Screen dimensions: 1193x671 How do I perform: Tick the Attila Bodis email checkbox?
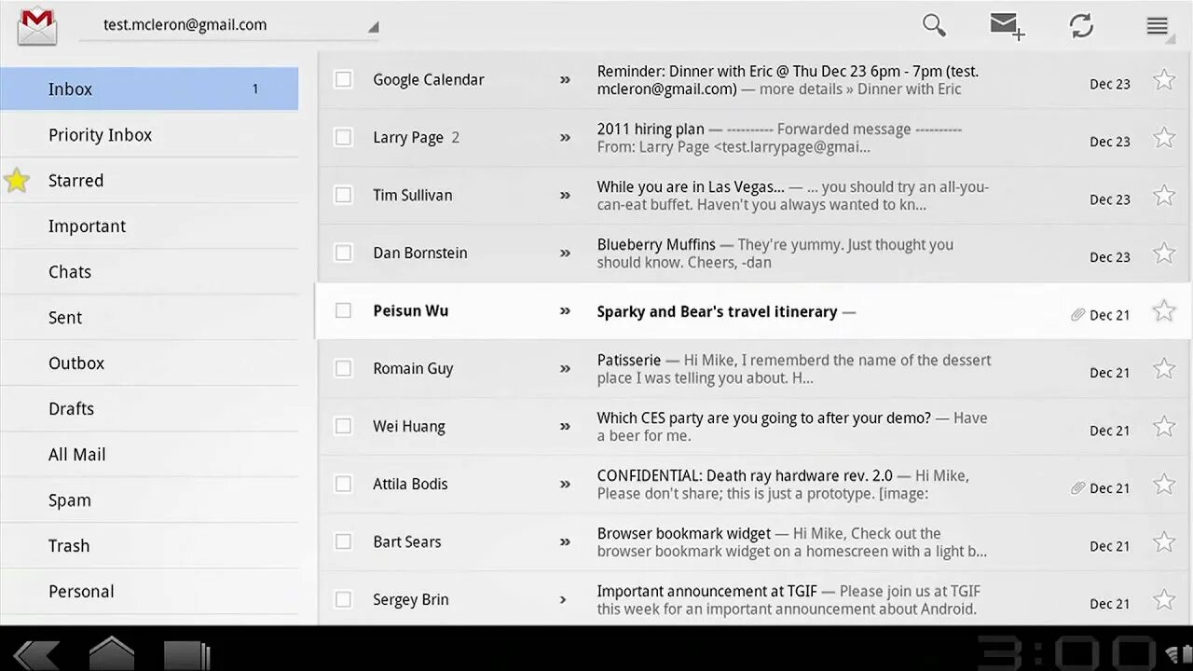coord(344,485)
